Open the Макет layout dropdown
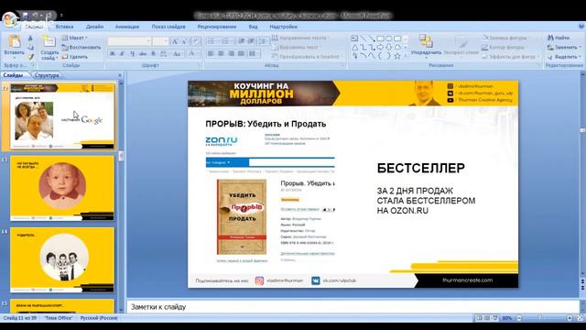The image size is (586, 330). click(x=74, y=38)
